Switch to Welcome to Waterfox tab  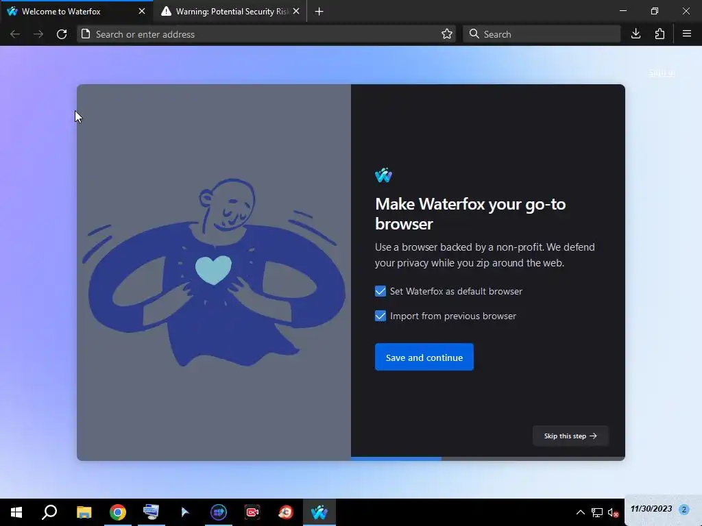76,11
